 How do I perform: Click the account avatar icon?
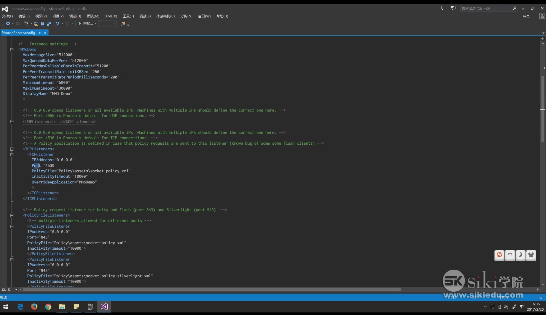click(x=542, y=16)
